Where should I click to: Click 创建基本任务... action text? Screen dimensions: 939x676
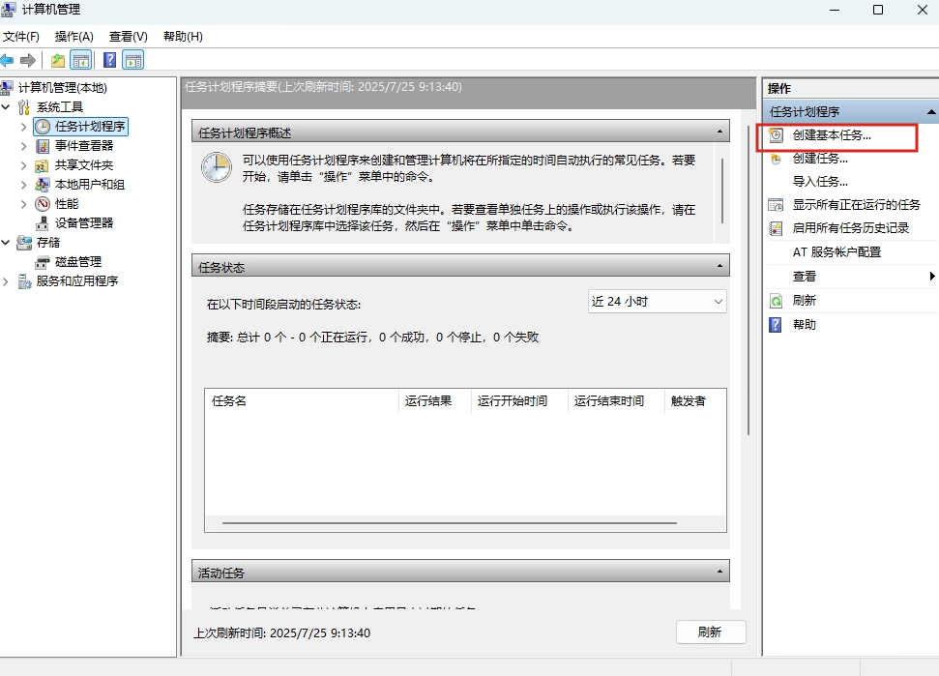click(x=832, y=135)
